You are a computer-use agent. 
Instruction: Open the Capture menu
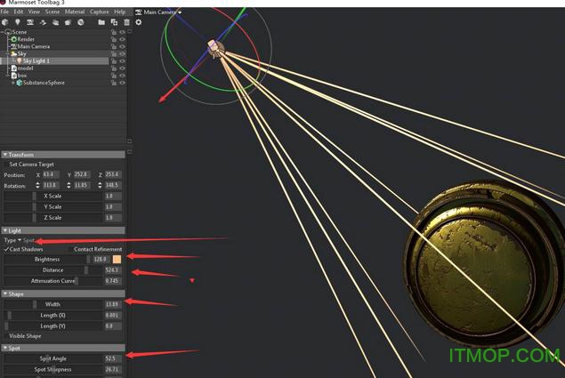pos(99,12)
